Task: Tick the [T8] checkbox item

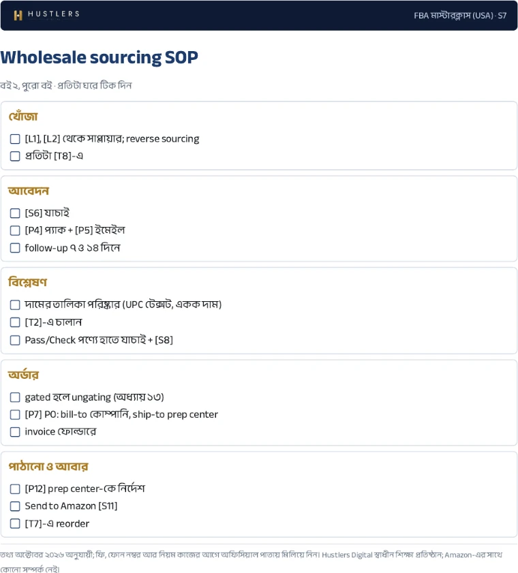Action: [x=15, y=156]
